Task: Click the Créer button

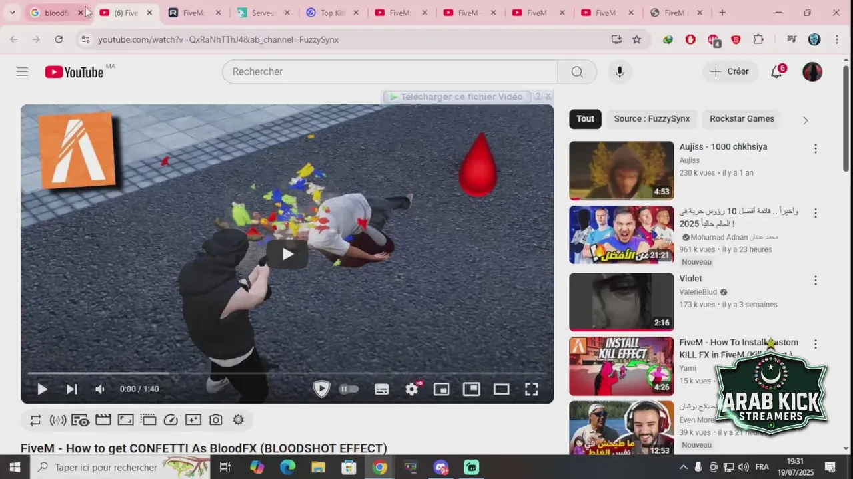Action: point(730,71)
